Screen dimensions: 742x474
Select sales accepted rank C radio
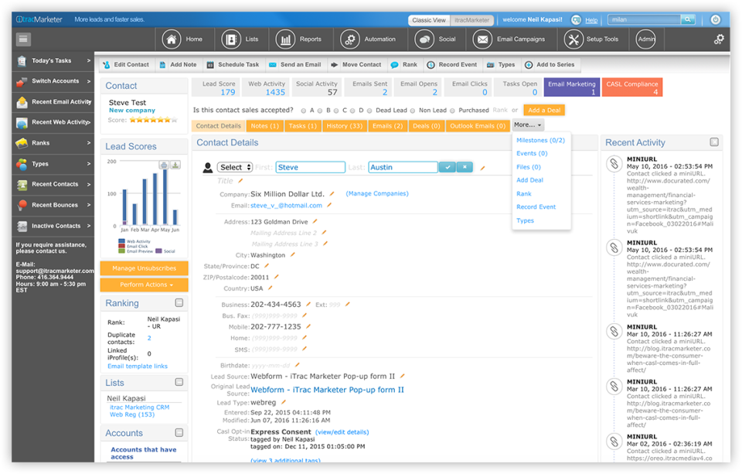[x=336, y=111]
